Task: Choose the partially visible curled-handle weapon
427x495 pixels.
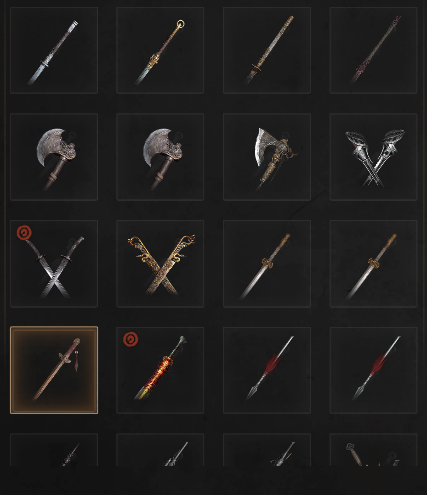Action: click(x=373, y=450)
